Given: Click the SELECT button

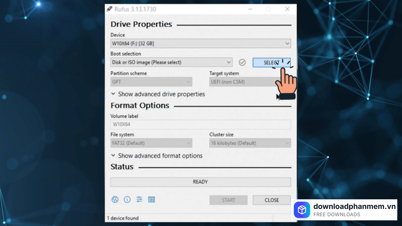Looking at the screenshot, I should (x=272, y=62).
